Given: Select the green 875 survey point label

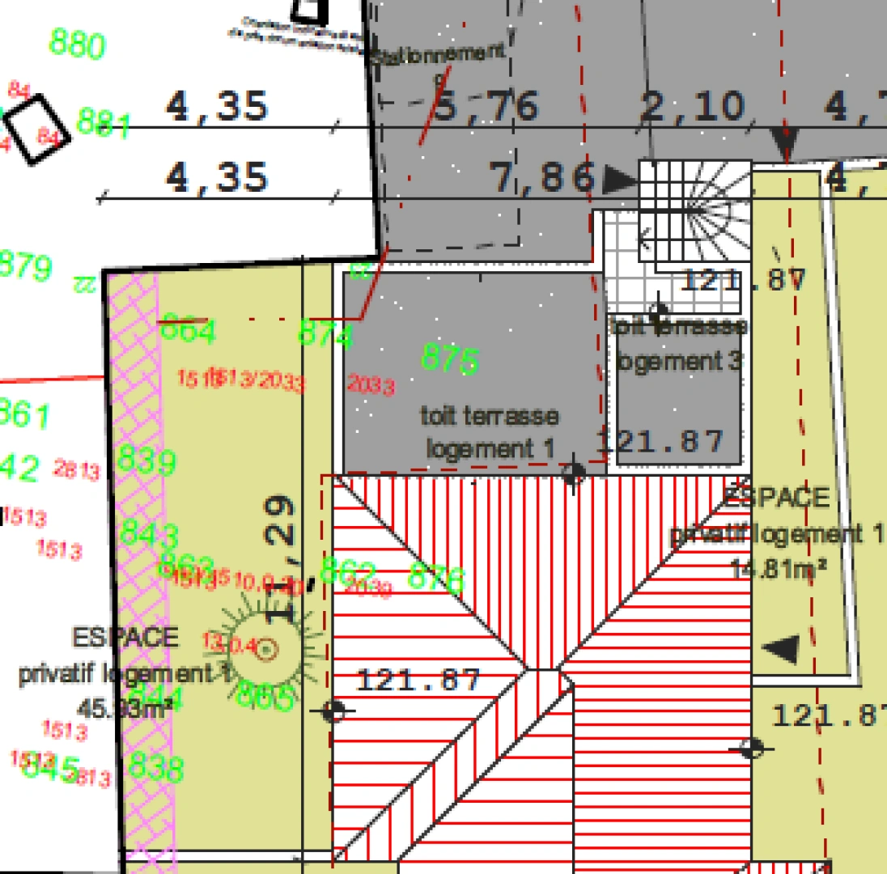Looking at the screenshot, I should point(450,359).
